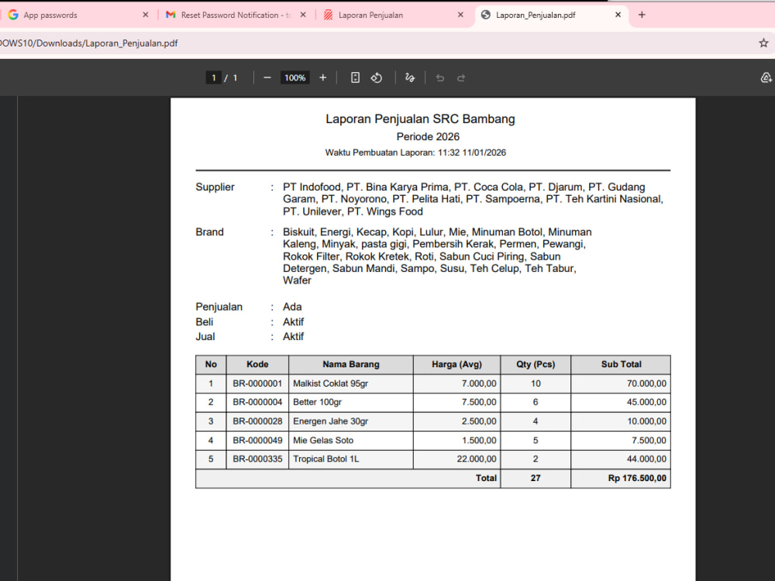The image size is (775, 581).
Task: Zoom in the PDF with plus button
Action: click(322, 77)
